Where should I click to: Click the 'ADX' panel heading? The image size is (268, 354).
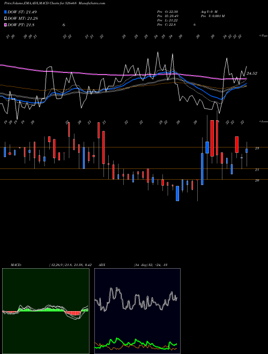click(102, 265)
